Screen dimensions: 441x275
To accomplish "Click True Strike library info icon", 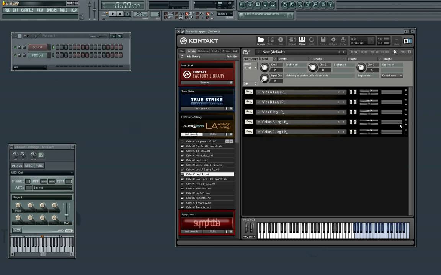I will [x=226, y=108].
